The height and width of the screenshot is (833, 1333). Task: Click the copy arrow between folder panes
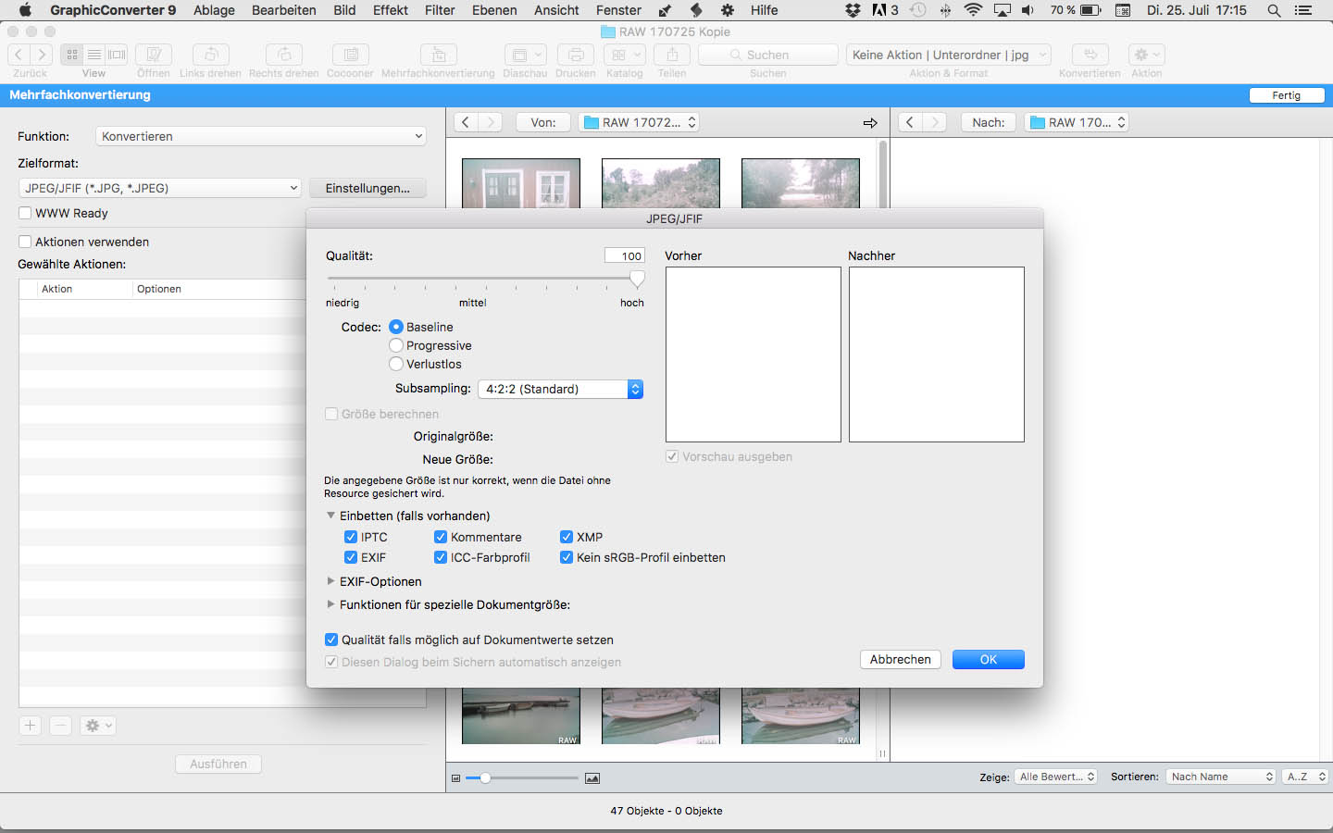coord(870,123)
